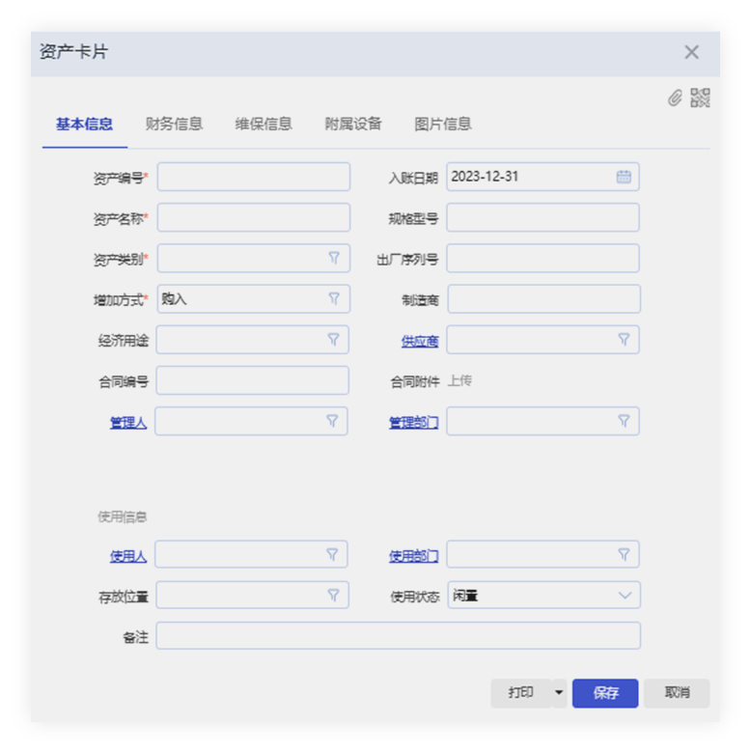This screenshot has height=753, width=751.
Task: Open calendar picker for 入账日期
Action: [x=624, y=177]
